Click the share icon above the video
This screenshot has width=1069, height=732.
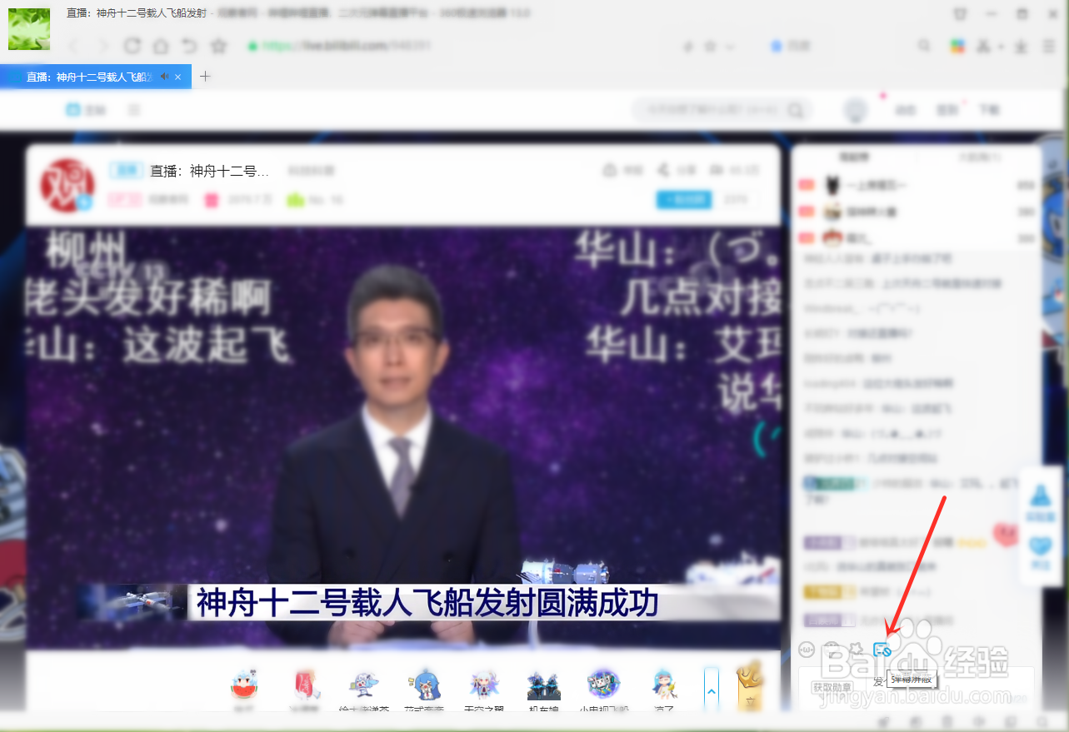(x=663, y=170)
